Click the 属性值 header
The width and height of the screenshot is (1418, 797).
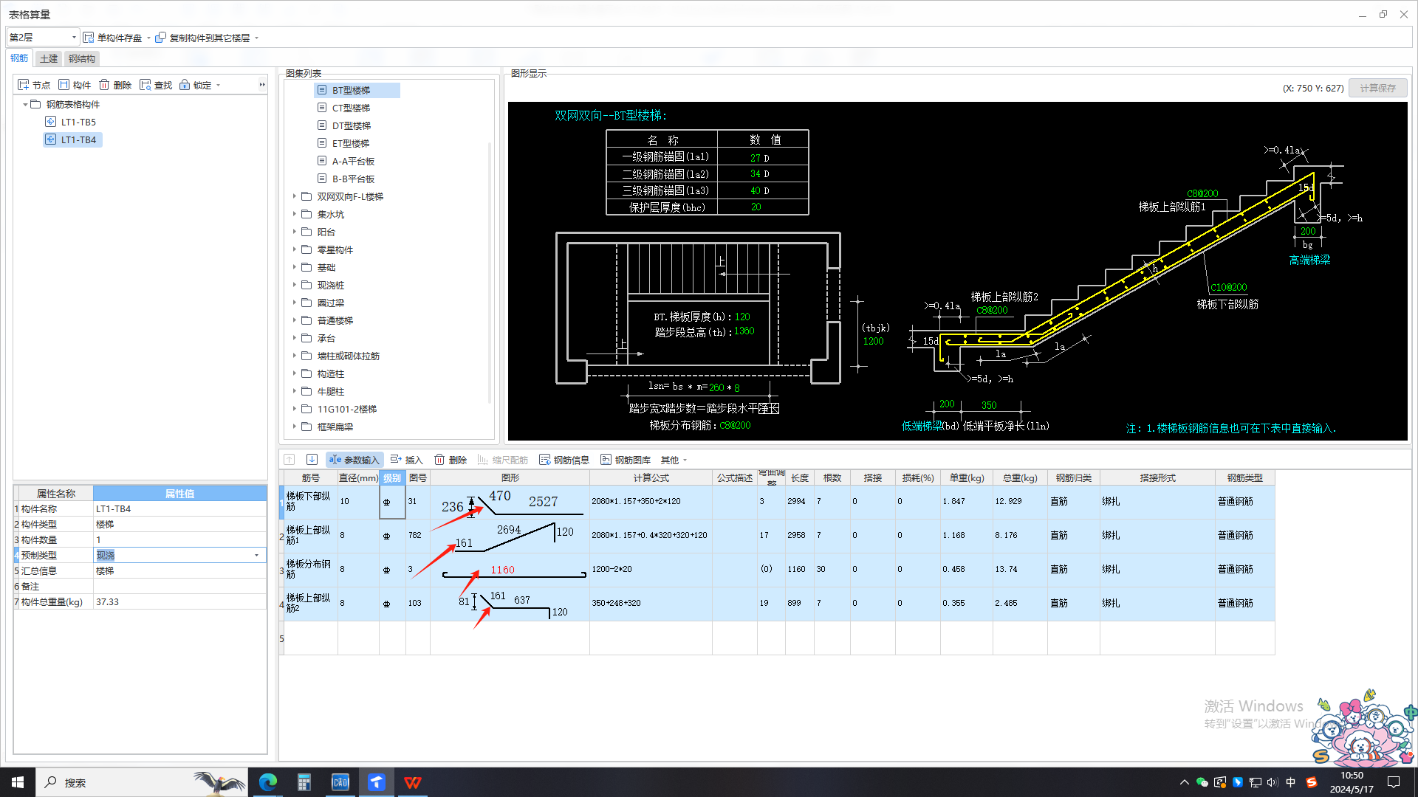[179, 493]
